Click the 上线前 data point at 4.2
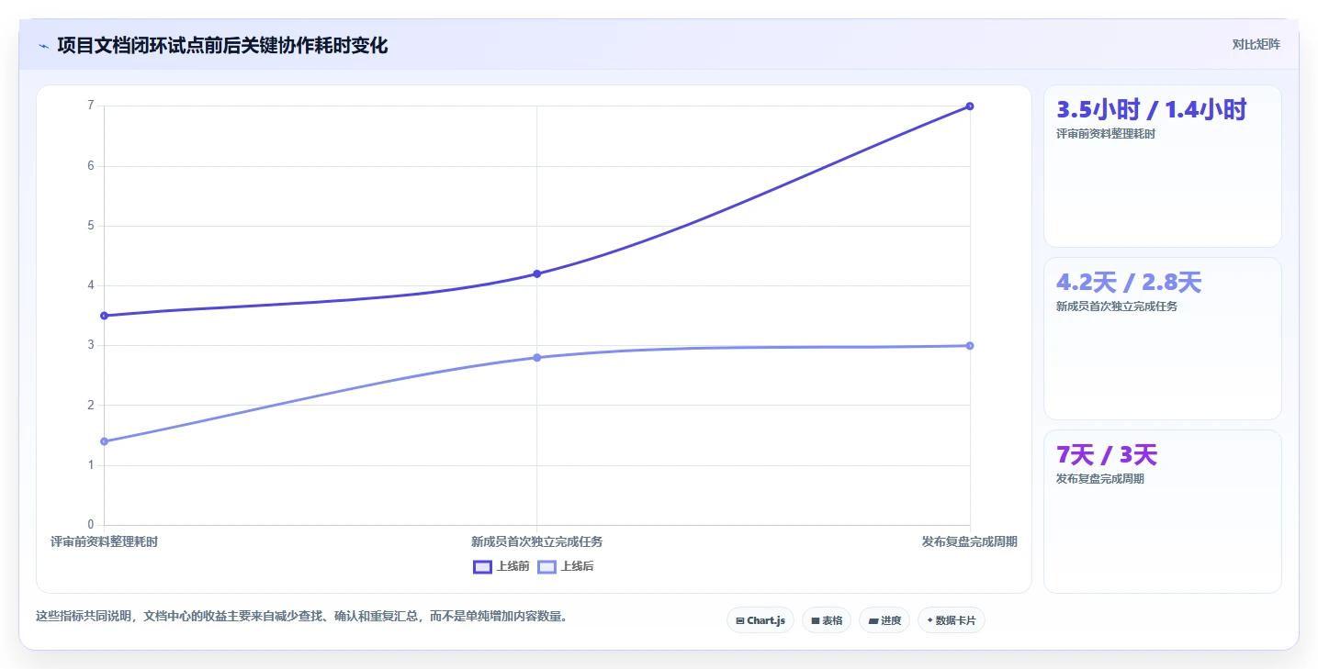The image size is (1318, 669). [537, 273]
